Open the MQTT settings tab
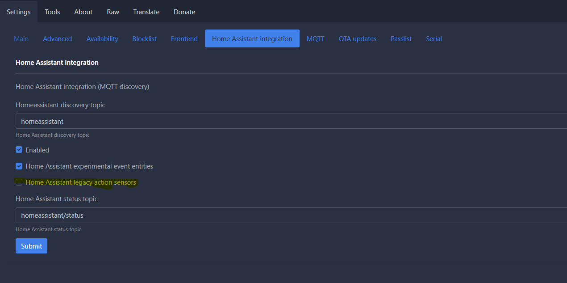 (316, 38)
